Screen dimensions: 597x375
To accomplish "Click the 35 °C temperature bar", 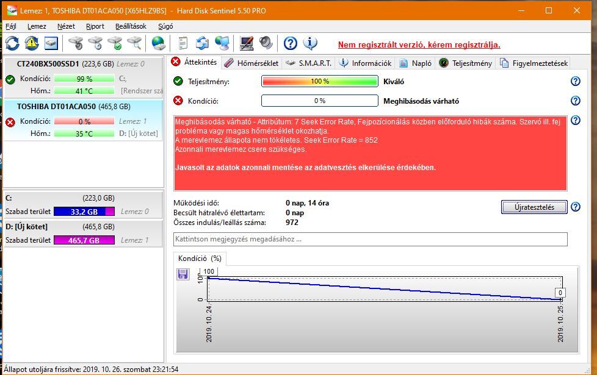I will [x=84, y=134].
